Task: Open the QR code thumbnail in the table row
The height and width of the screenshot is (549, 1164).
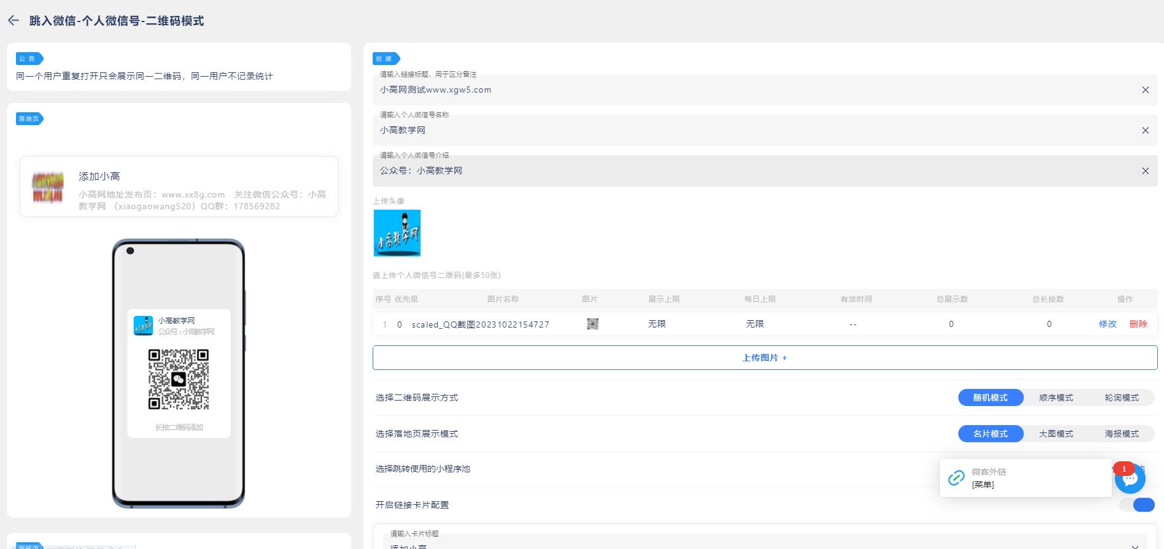Action: click(592, 324)
